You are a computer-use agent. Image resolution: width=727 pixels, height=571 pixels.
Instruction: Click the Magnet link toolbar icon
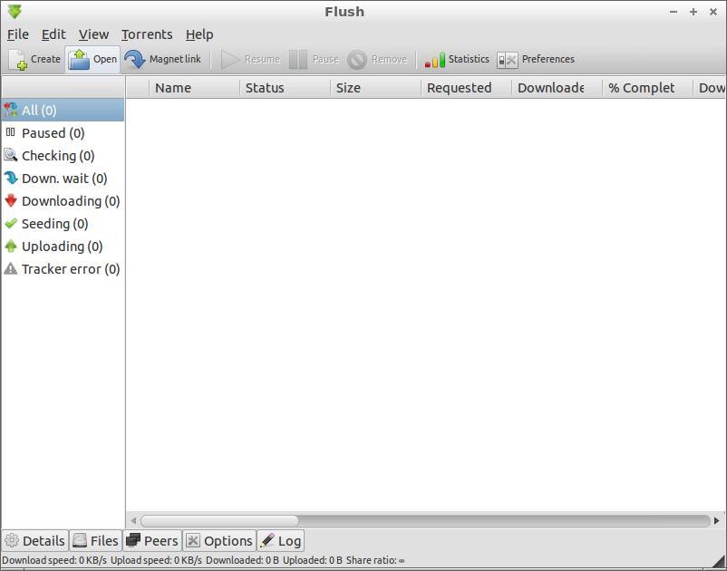click(135, 59)
